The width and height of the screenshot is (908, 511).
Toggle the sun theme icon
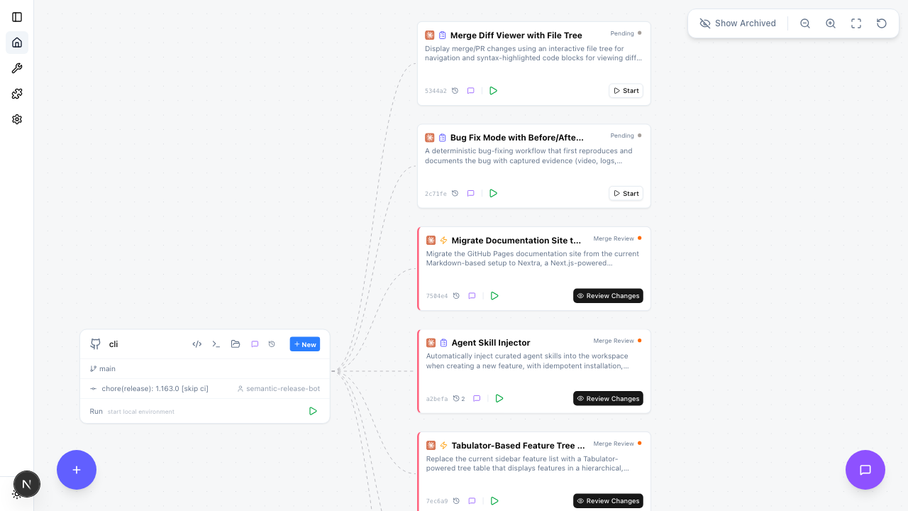point(16,494)
